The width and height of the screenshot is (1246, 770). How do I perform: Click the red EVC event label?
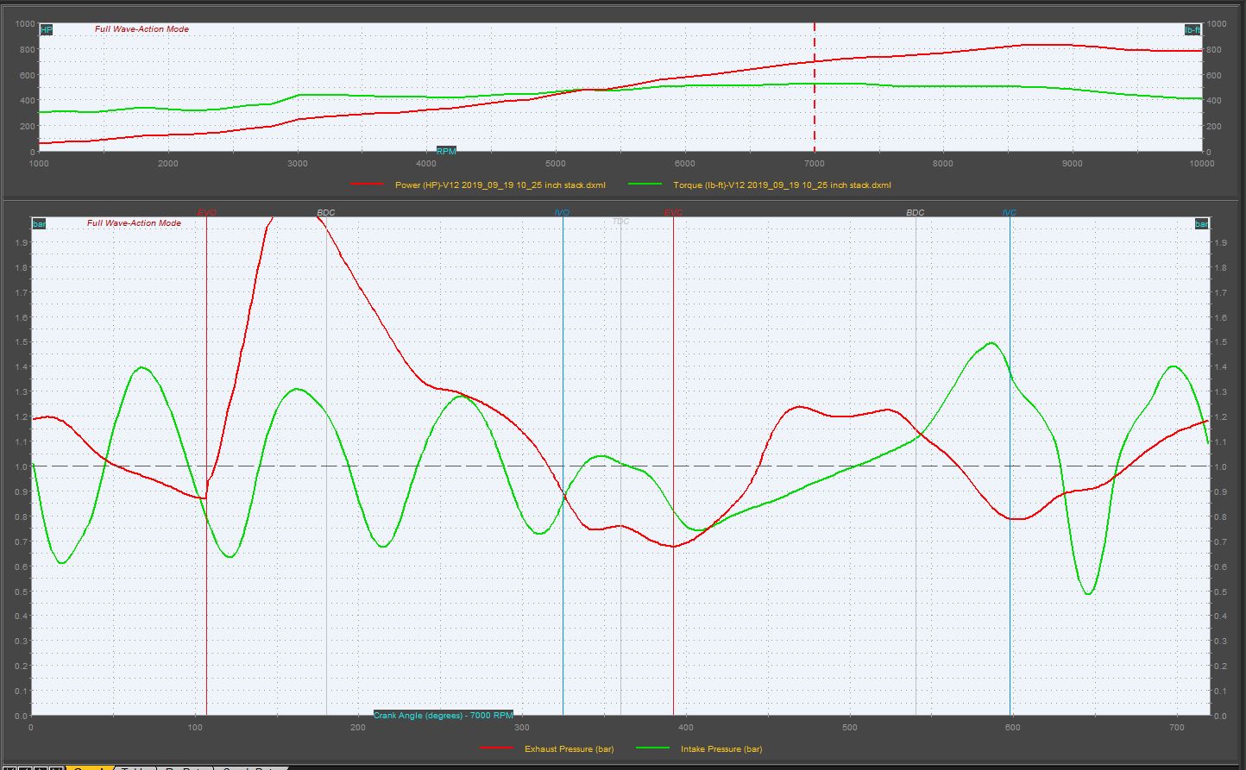(x=673, y=212)
